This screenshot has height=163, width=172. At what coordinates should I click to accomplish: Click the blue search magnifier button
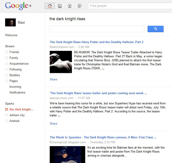click(x=155, y=29)
